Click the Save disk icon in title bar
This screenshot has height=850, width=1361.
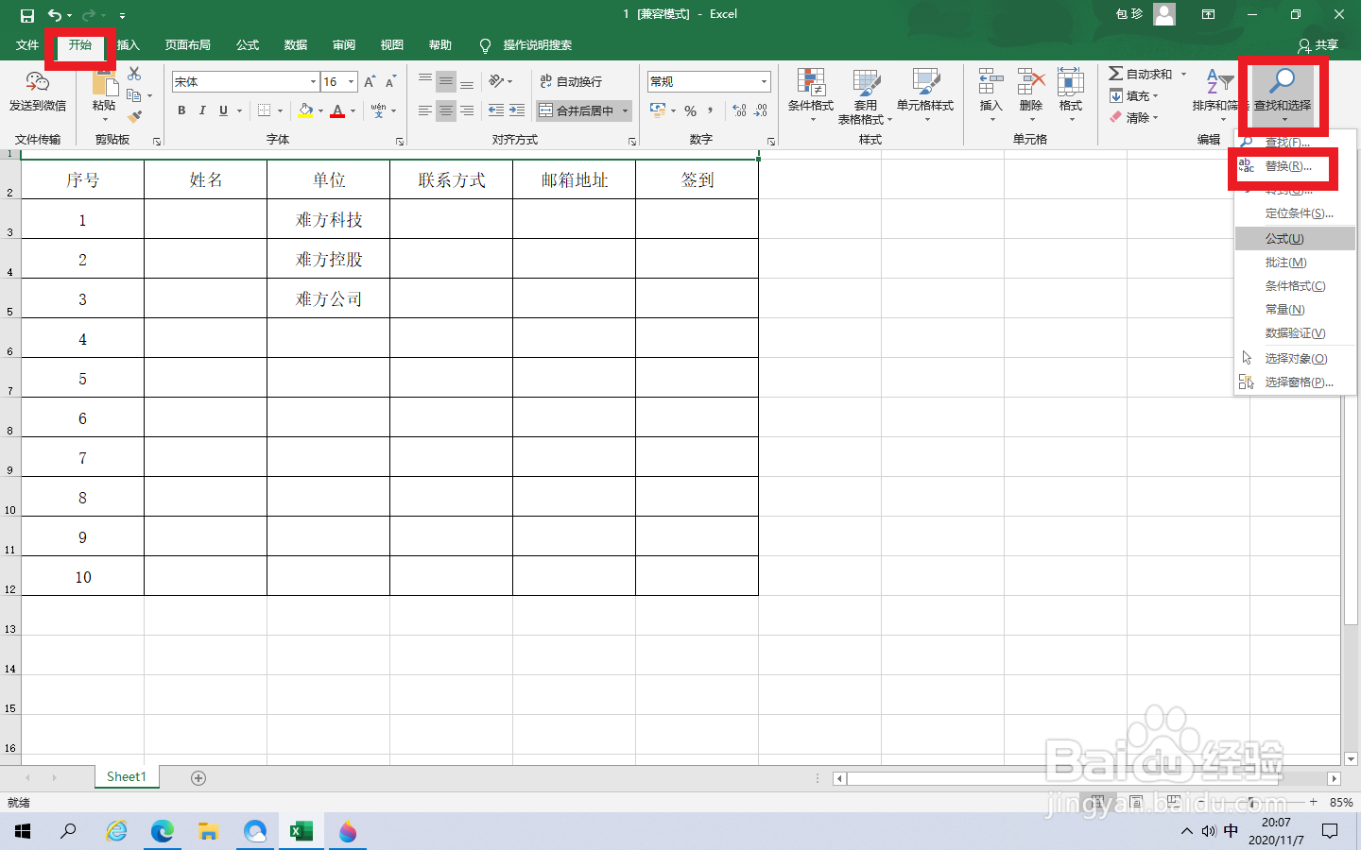tap(26, 15)
